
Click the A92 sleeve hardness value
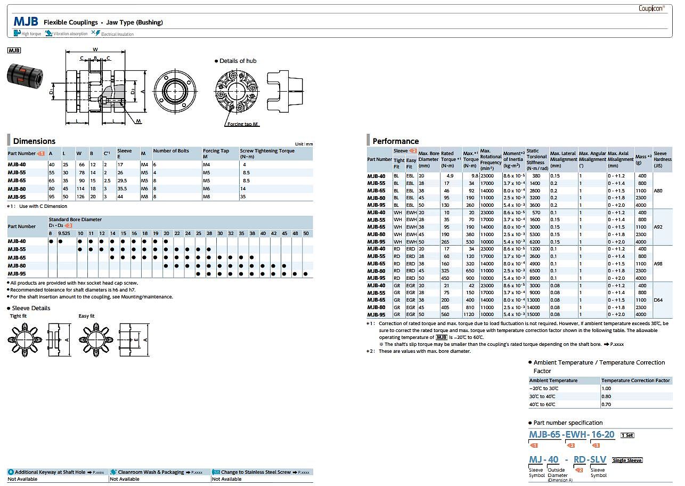click(658, 226)
